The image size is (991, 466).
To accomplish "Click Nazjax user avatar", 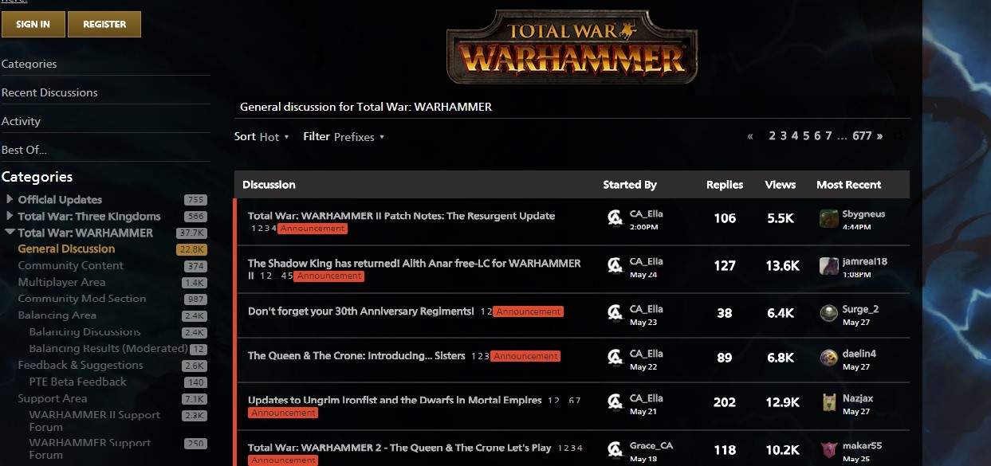I will (829, 402).
